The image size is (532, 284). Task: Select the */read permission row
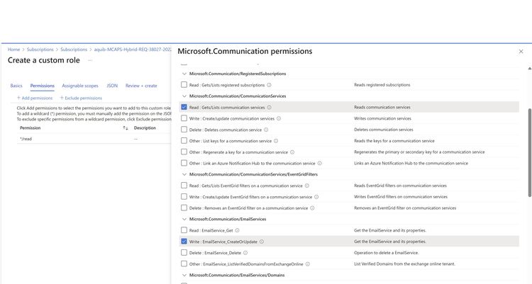tap(94, 139)
